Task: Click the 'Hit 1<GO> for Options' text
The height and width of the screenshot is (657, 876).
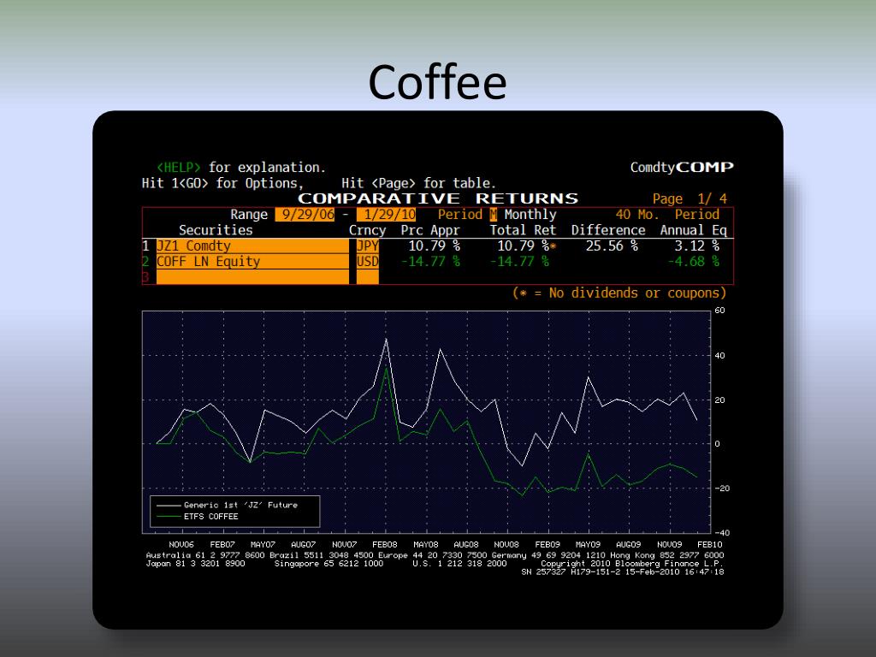Action: point(222,183)
